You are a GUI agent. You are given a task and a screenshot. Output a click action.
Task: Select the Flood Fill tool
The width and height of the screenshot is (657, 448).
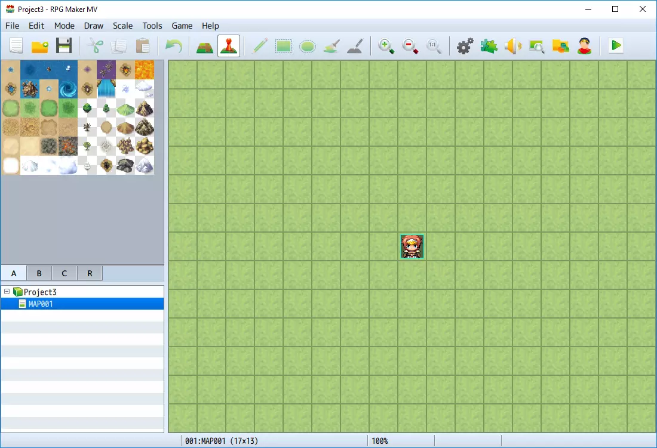pyautogui.click(x=331, y=45)
